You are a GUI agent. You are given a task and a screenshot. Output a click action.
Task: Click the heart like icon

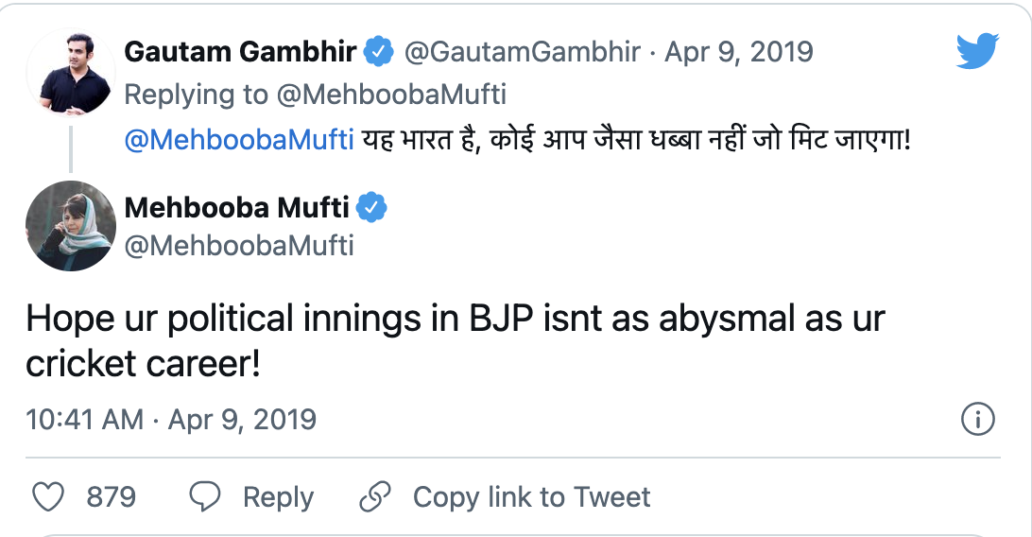(48, 497)
